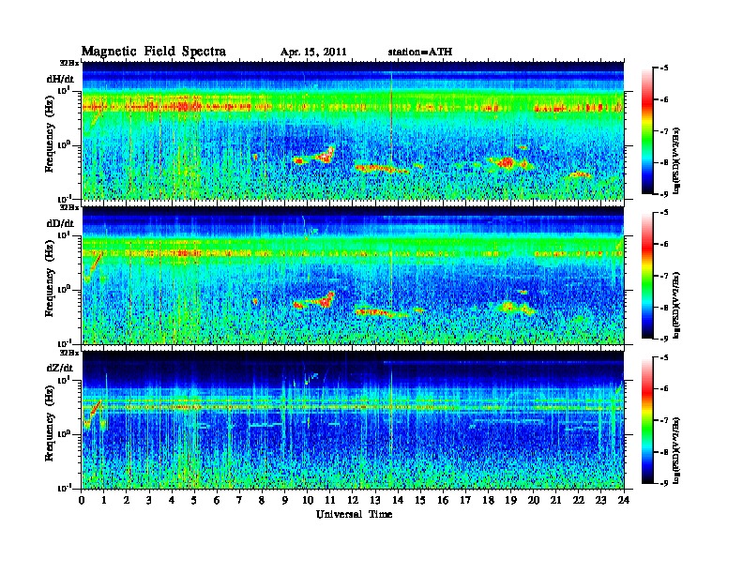
Task: Click the "18" tick on the Universal Time axis
Action: pyautogui.click(x=488, y=501)
